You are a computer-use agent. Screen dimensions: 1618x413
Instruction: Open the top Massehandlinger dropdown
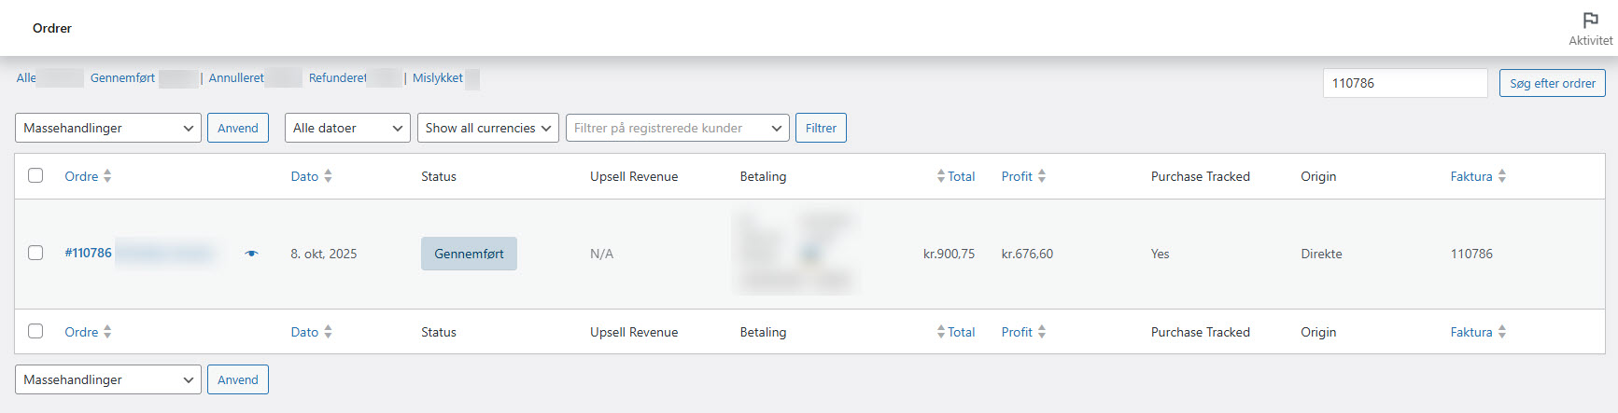(108, 128)
